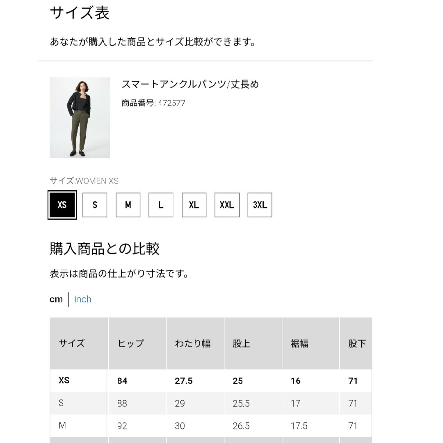
Task: Select the S size button
Action: [x=95, y=205]
